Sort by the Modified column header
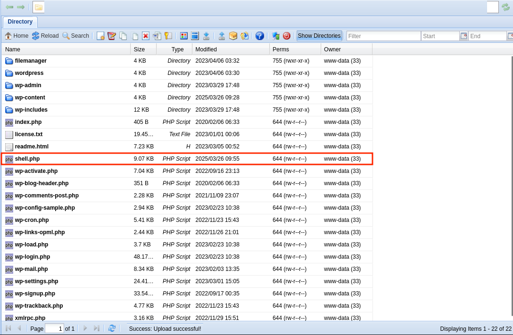Viewport: 513px width, 335px height. pos(231,49)
